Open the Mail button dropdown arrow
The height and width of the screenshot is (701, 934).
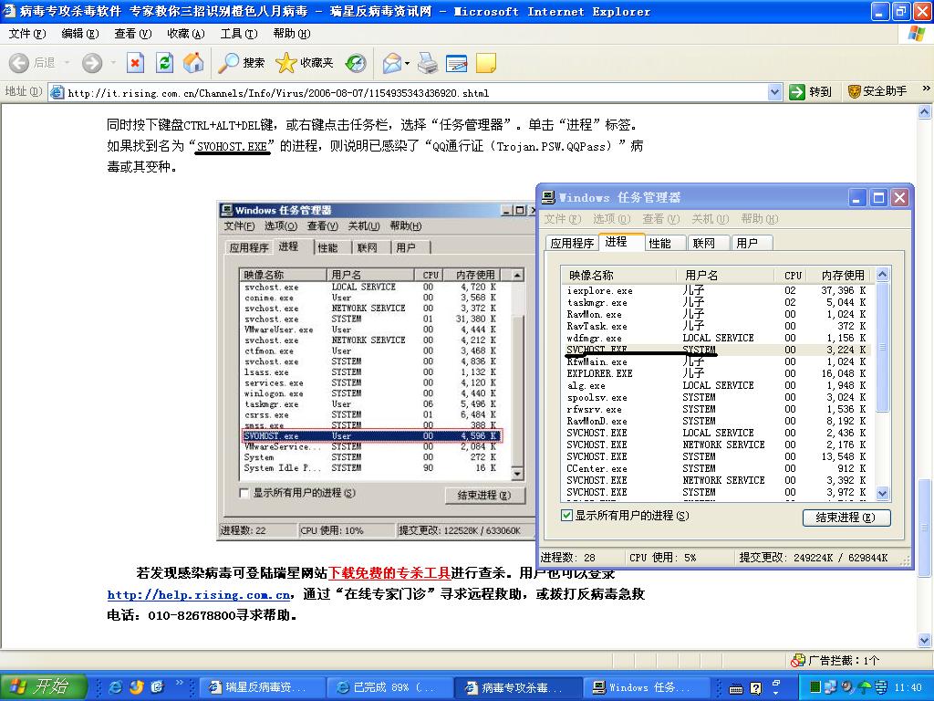pos(407,63)
